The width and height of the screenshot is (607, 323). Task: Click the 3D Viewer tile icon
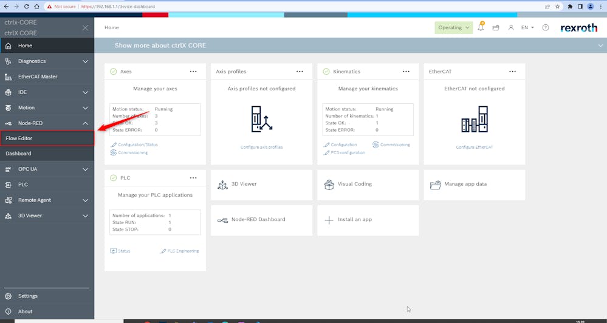(222, 185)
